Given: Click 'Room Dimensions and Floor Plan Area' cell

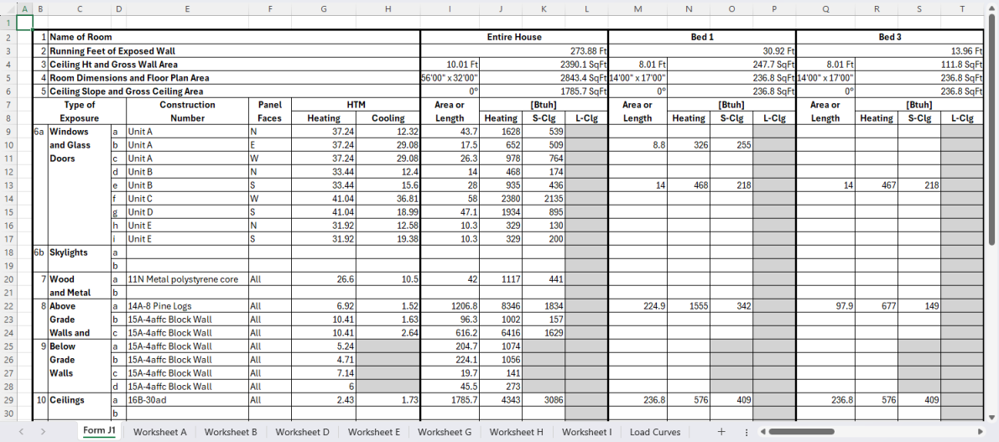Looking at the screenshot, I should (234, 78).
